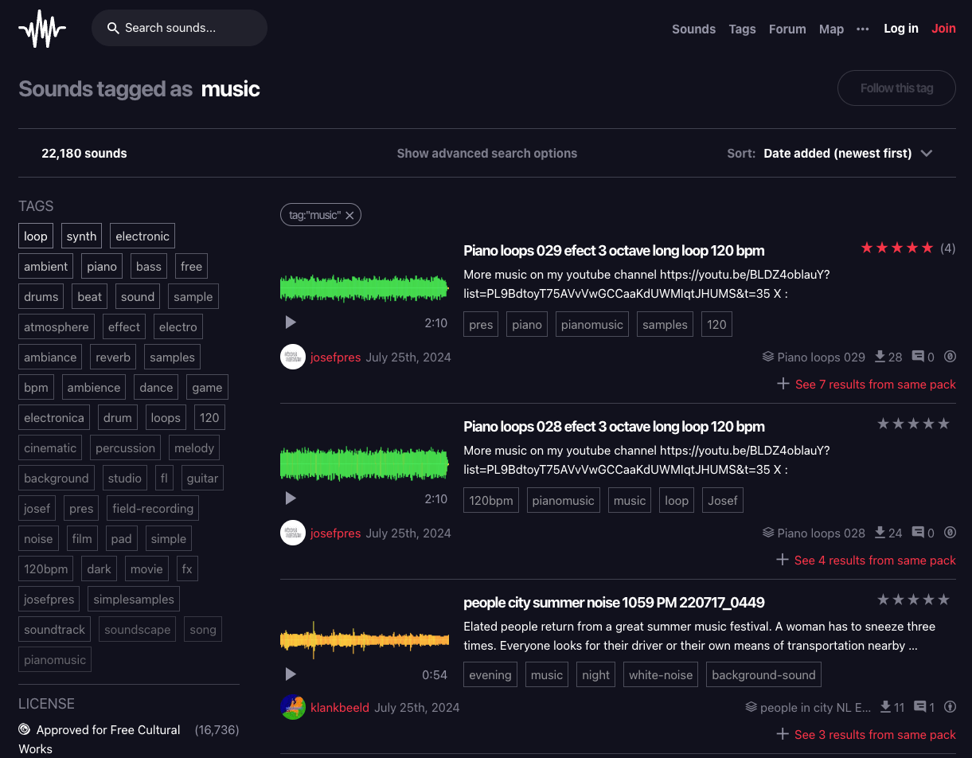Viewport: 972px width, 758px height.
Task: Remove the tag:"music" filter
Action: tap(349, 215)
